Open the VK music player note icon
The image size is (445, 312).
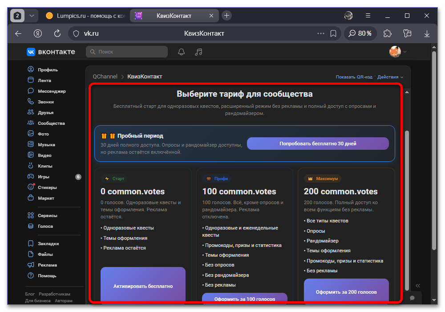point(198,52)
